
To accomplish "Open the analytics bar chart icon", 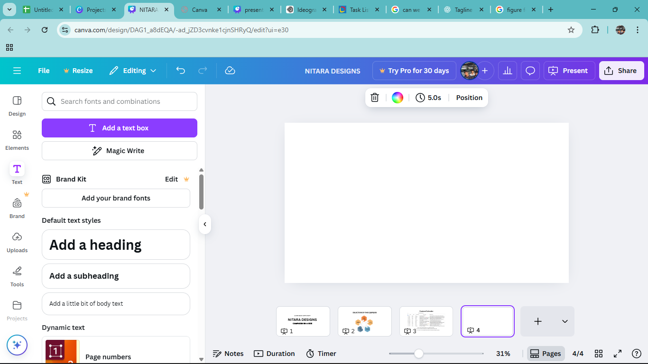I will point(508,71).
